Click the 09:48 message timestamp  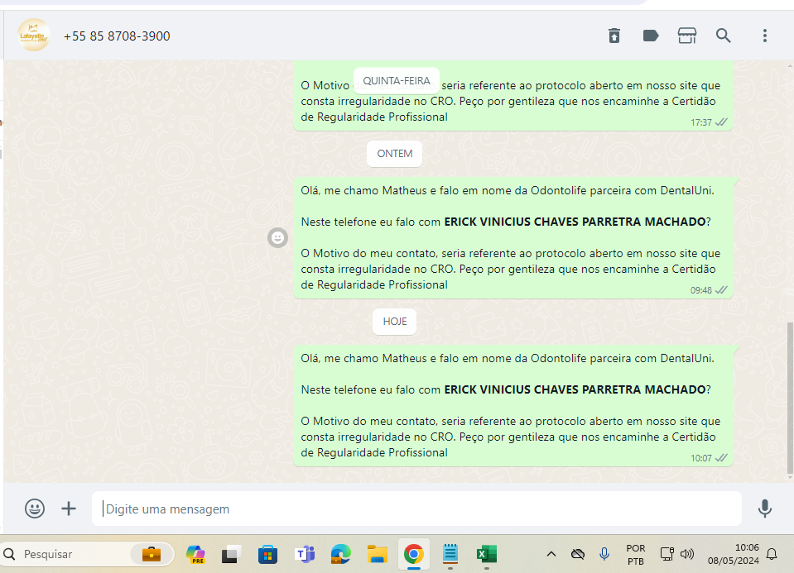[700, 290]
